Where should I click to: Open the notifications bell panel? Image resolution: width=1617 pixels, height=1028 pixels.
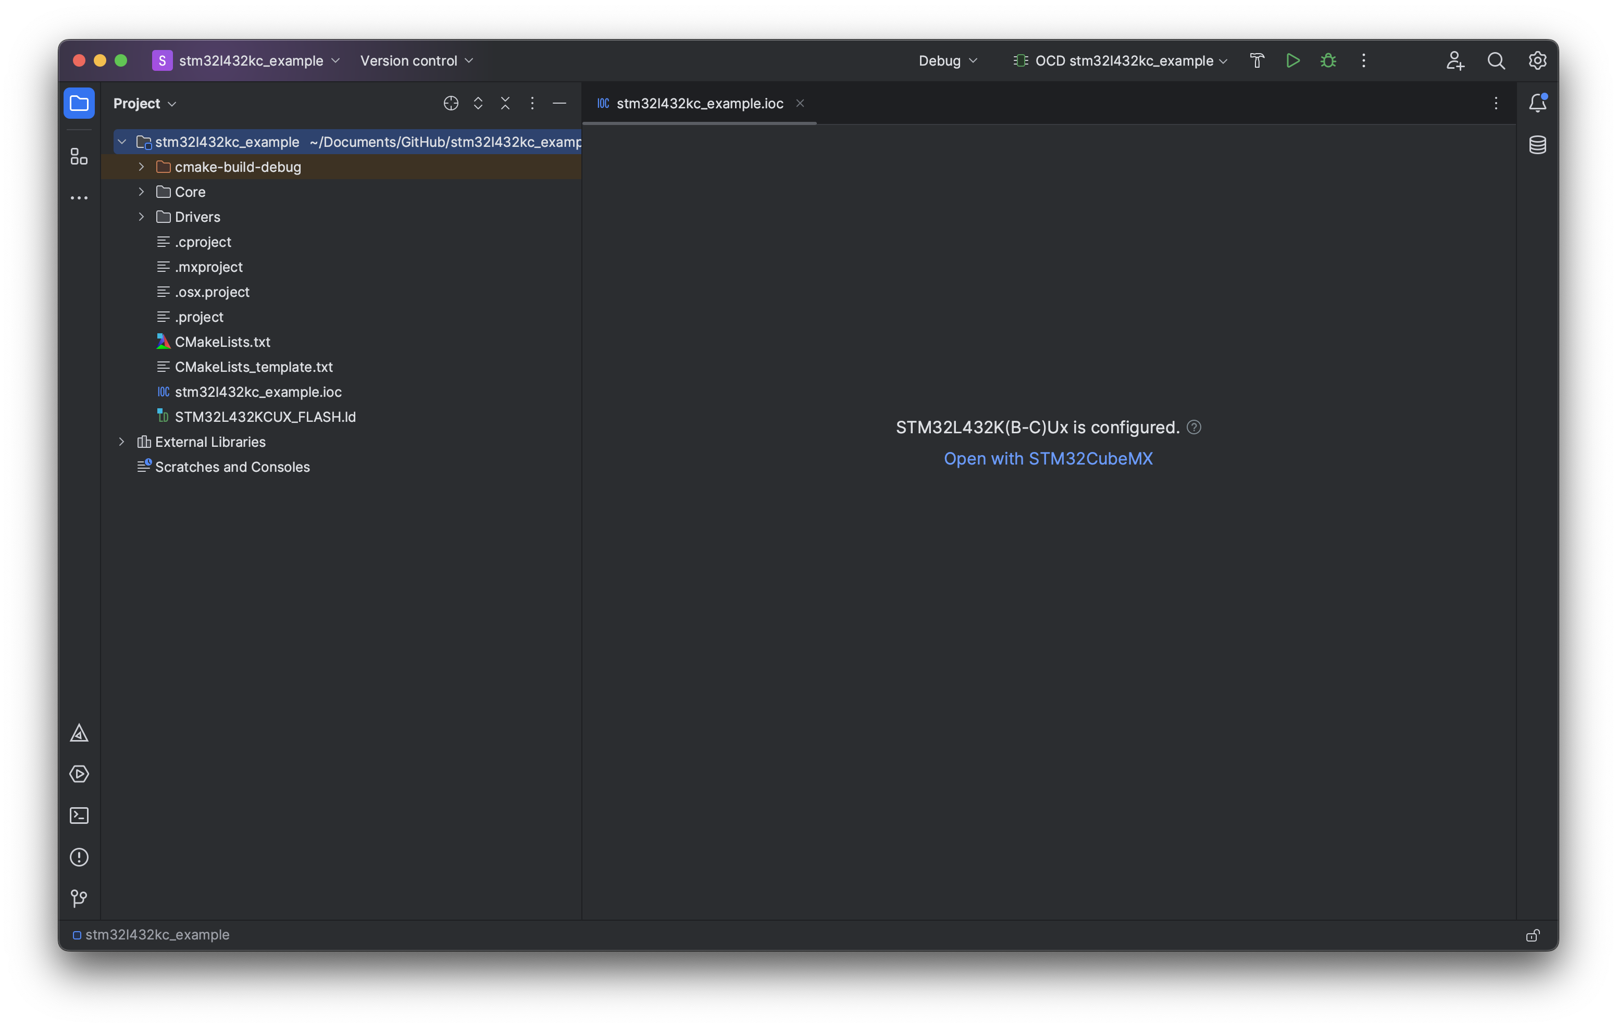tap(1538, 104)
